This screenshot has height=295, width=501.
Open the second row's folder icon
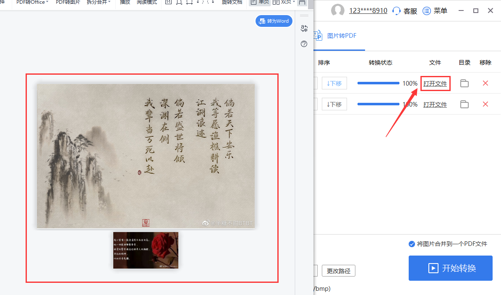(464, 104)
